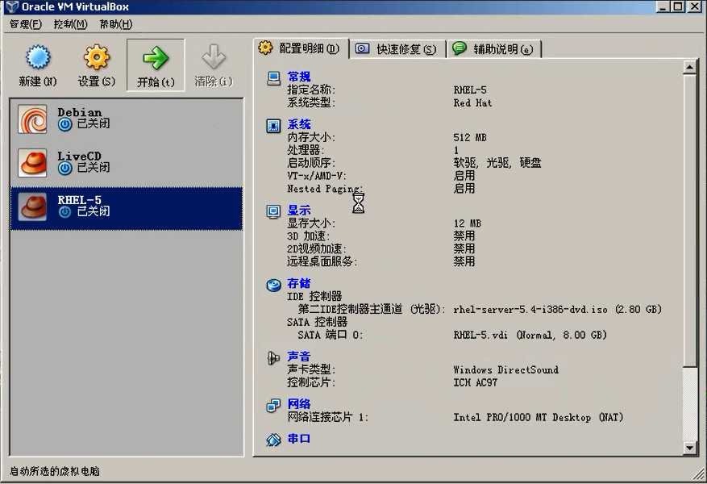Click the Audio (声音) speaker icon

[x=273, y=358]
